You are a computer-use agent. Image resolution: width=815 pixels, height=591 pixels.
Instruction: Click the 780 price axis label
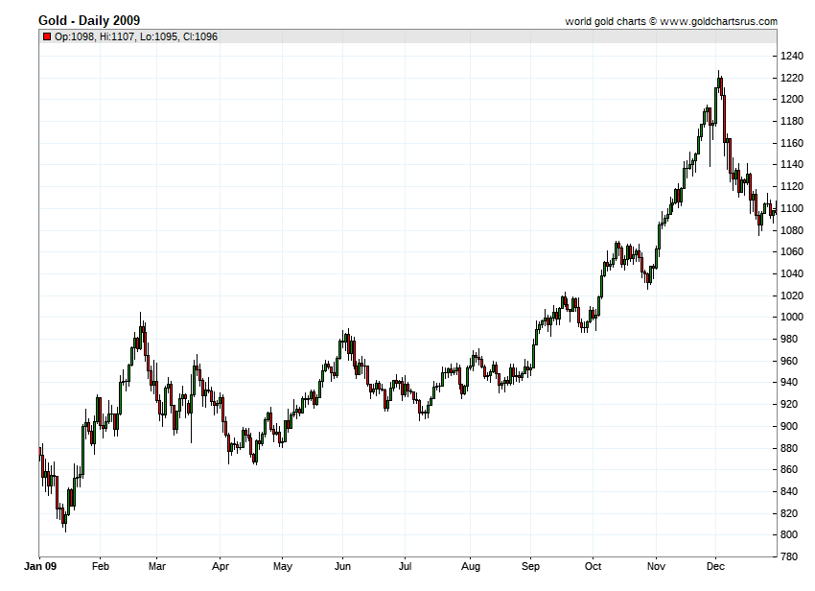click(x=789, y=556)
